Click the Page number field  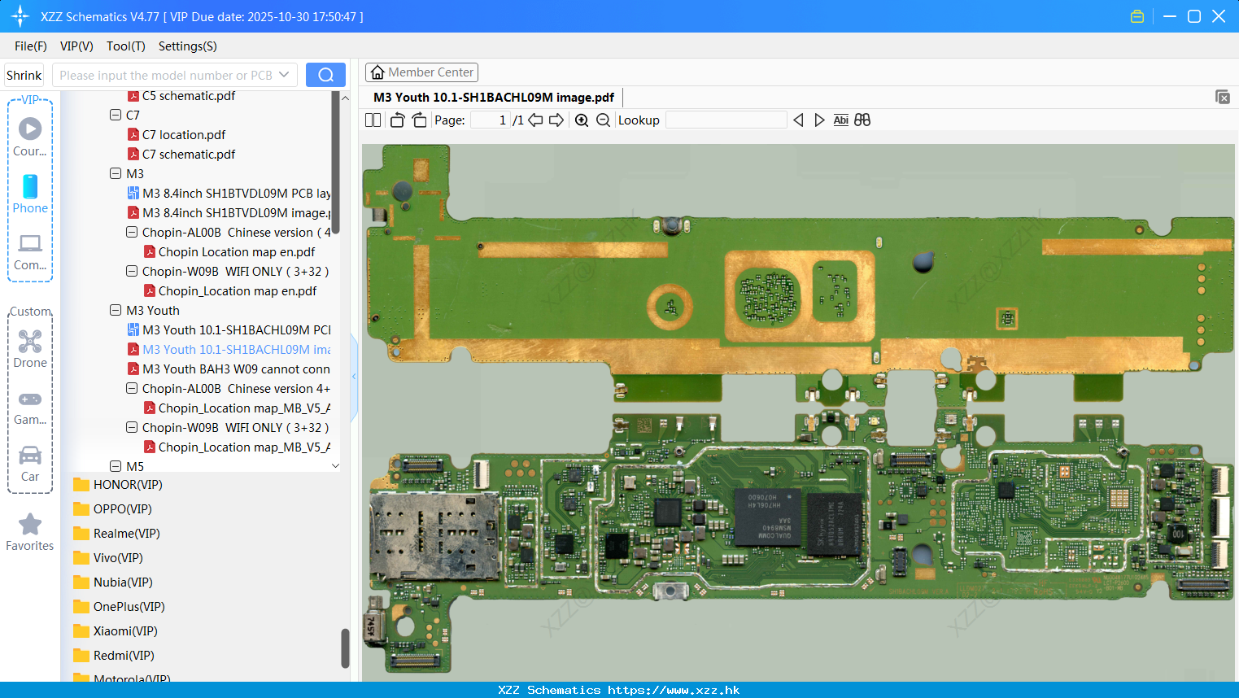point(491,120)
